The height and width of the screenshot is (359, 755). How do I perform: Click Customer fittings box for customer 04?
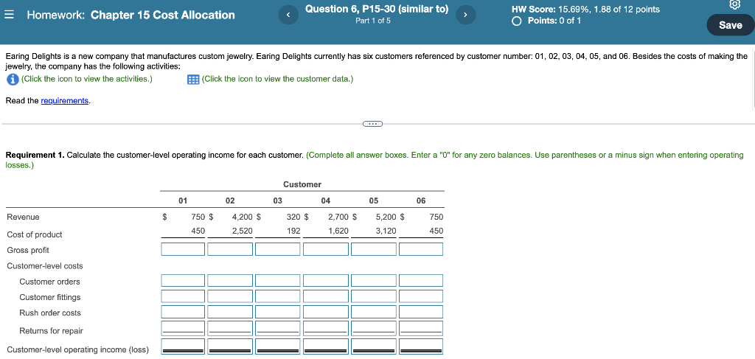pyautogui.click(x=325, y=296)
